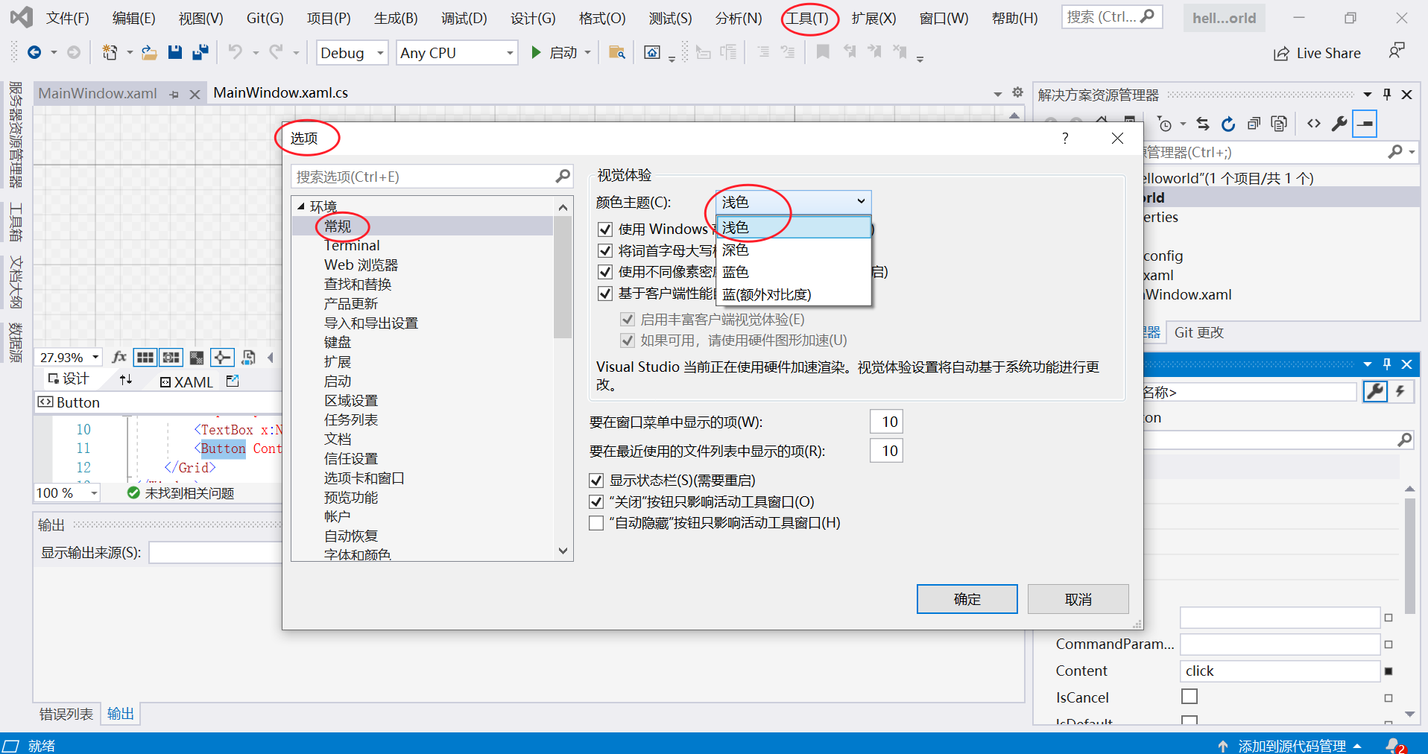Disable 显示状态栏 checkbox
The height and width of the screenshot is (754, 1428).
click(x=596, y=480)
